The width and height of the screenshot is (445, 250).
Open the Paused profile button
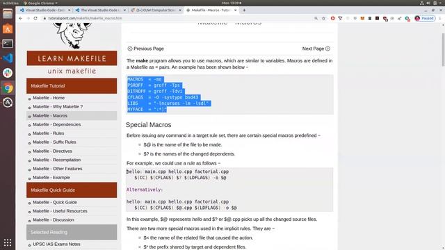coord(425,18)
